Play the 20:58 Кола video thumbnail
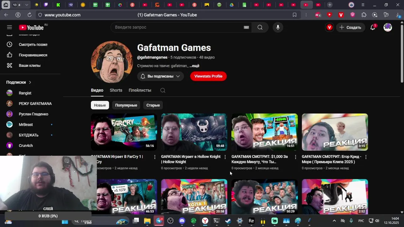 [194, 197]
